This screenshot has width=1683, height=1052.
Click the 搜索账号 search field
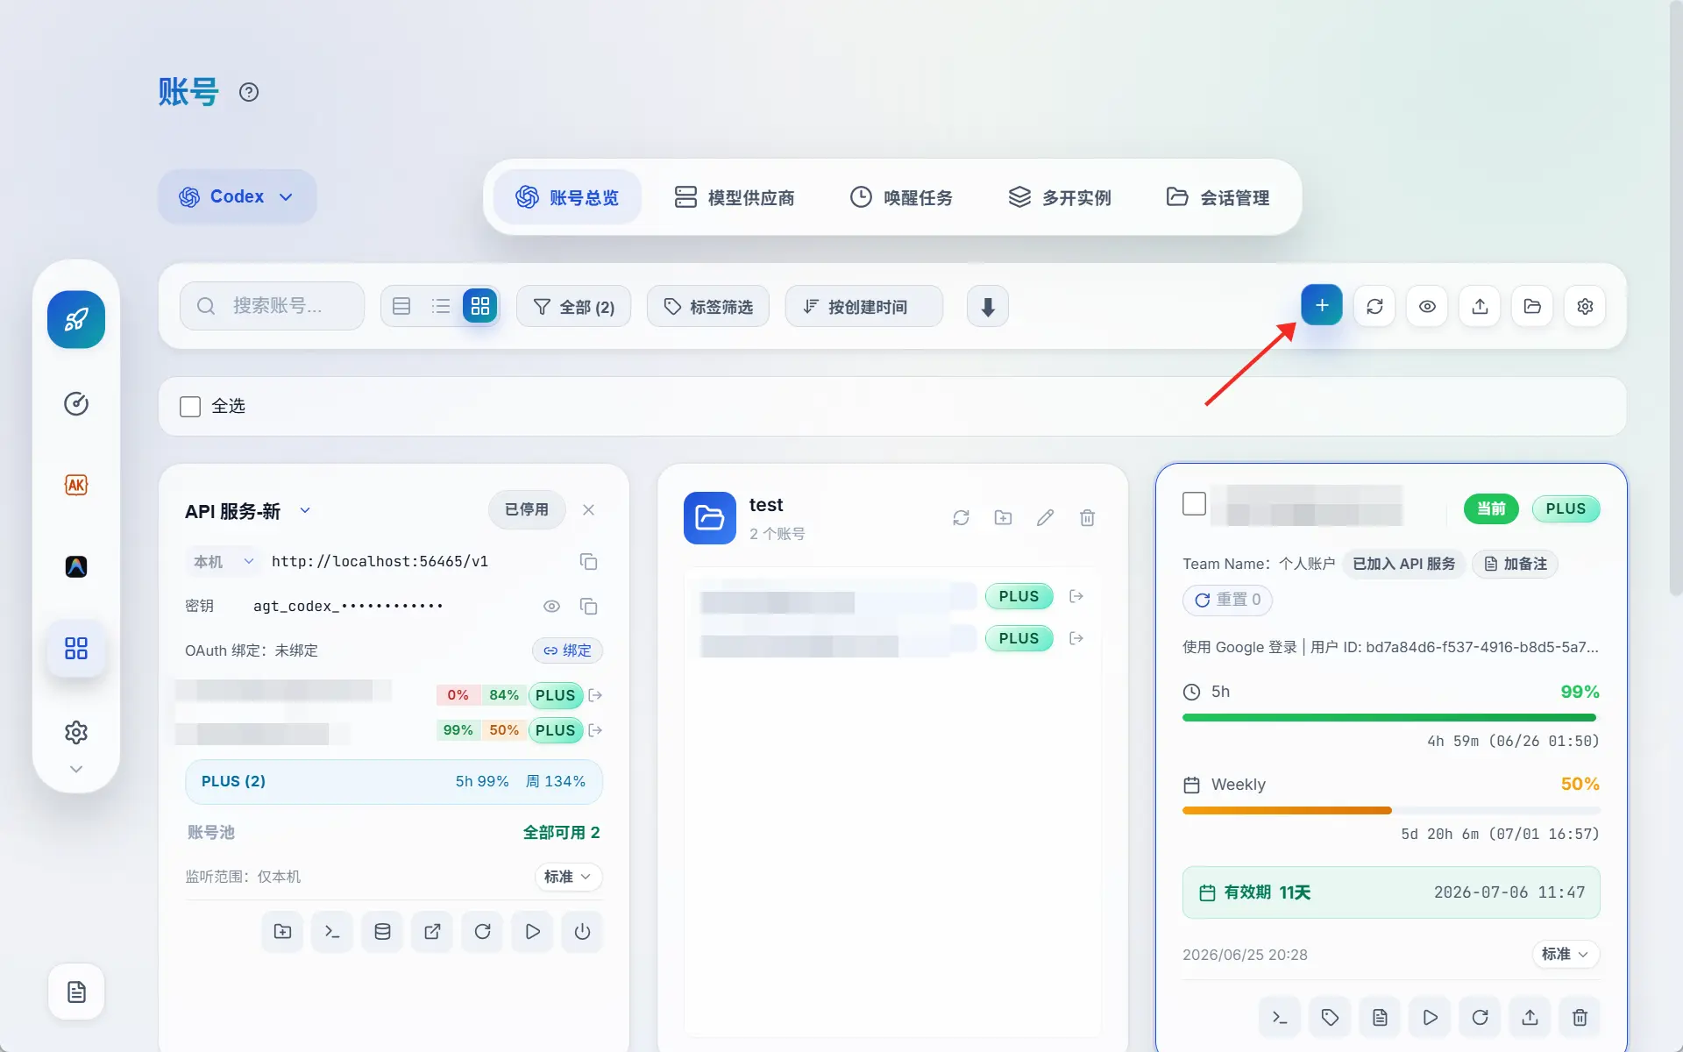point(273,306)
